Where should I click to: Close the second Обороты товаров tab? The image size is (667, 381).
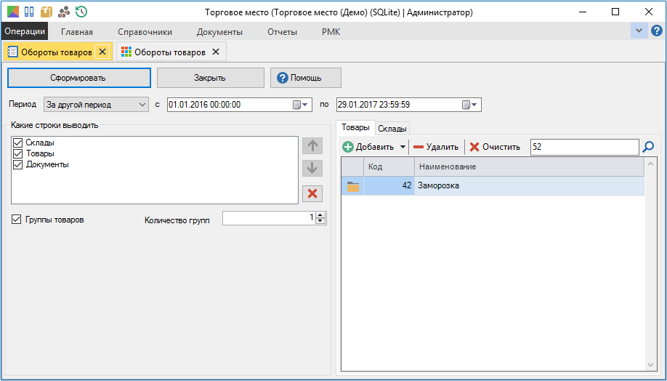tap(216, 52)
